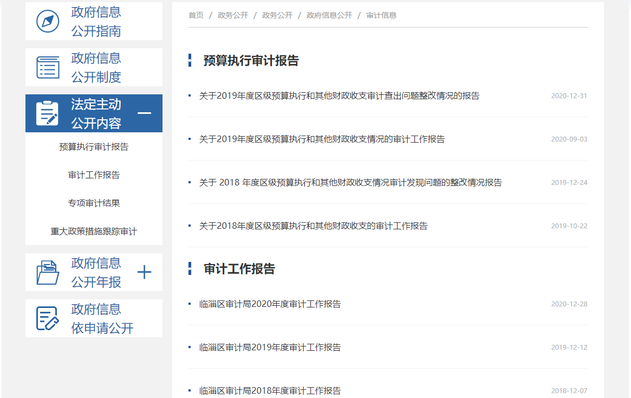The image size is (631, 398).
Task: Click 政府信息公开 breadcrumb link
Action: point(329,15)
